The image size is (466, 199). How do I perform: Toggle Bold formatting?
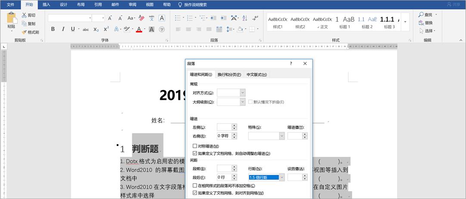point(53,29)
